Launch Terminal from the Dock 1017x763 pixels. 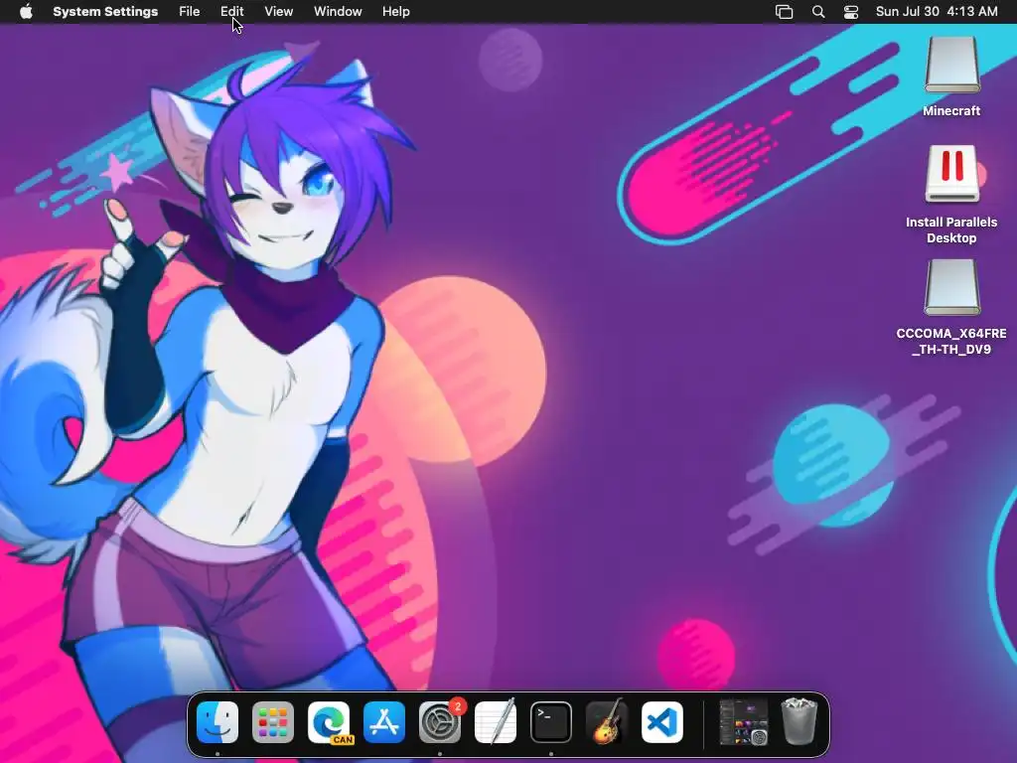551,722
